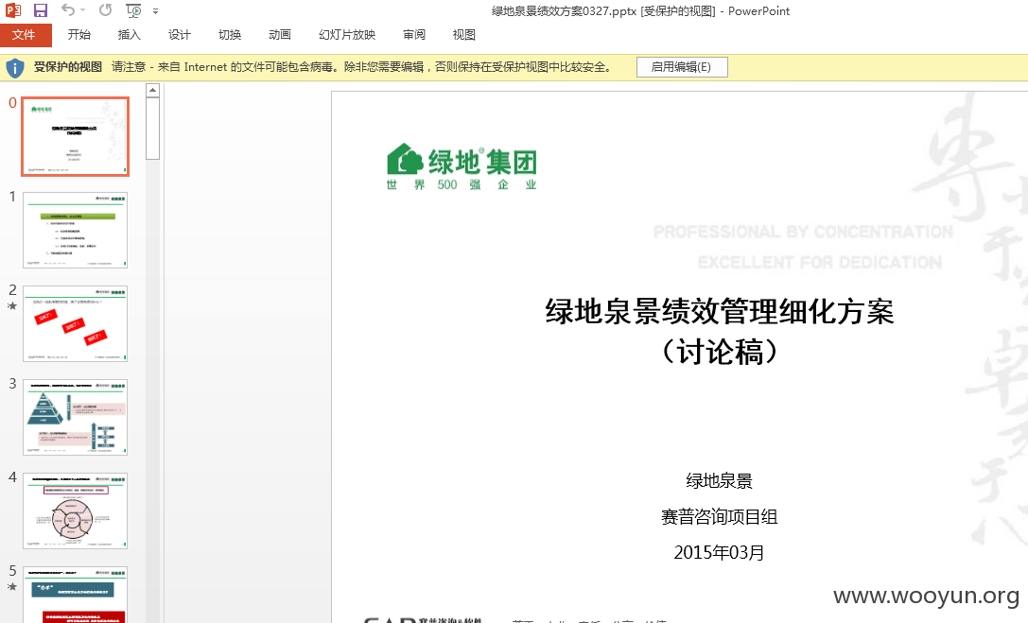Viewport: 1028px width, 623px height.
Task: Click the protected view shield icon
Action: point(15,67)
